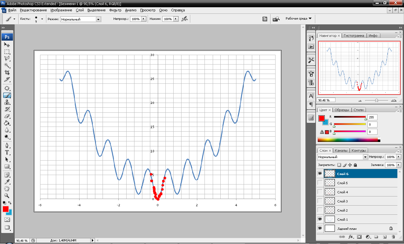This screenshot has height=244, width=404.
Task: Switch to the Гистограмма tab
Action: (354, 36)
